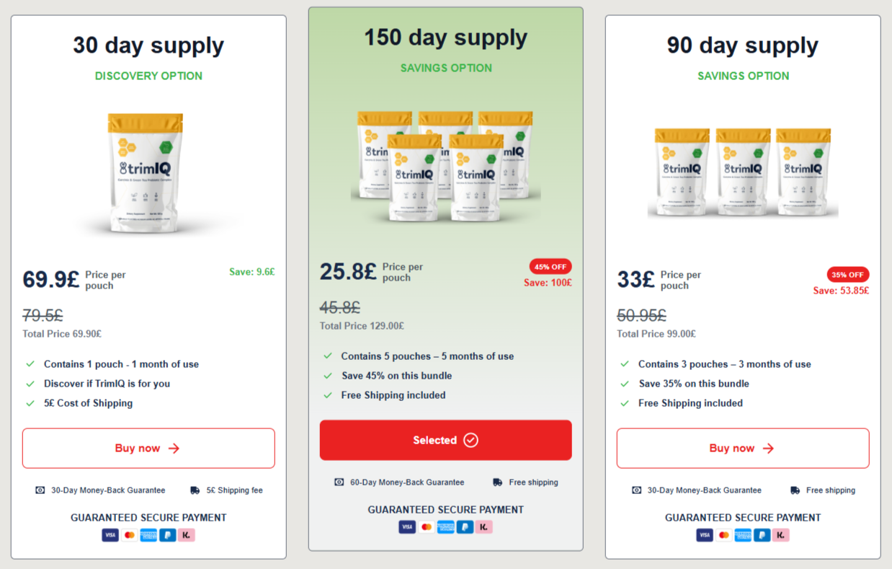Screen dimensions: 892x569
Task: Click the Mastercard icon in the 150 day supply card
Action: point(427,527)
